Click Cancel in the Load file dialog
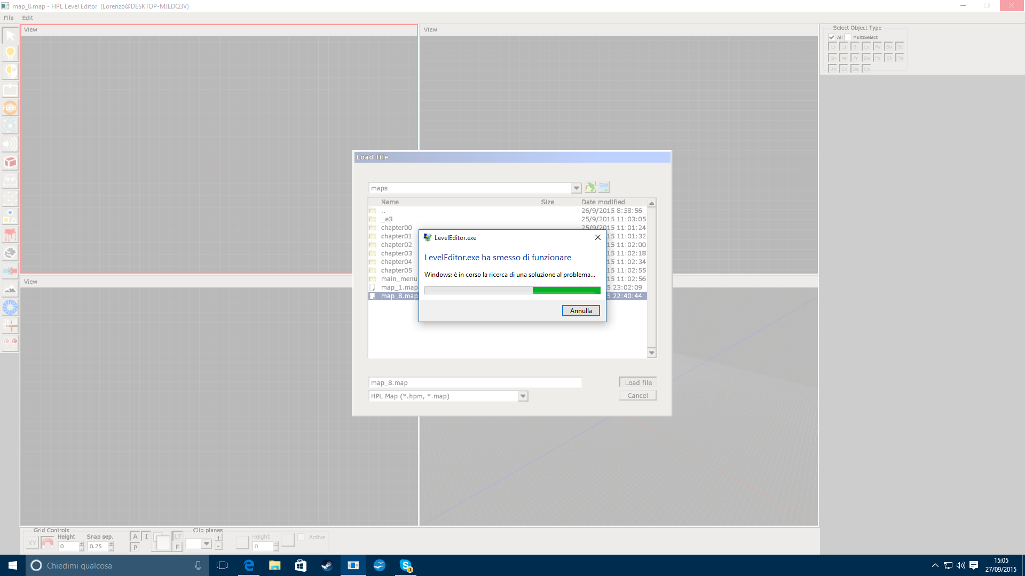 [637, 396]
